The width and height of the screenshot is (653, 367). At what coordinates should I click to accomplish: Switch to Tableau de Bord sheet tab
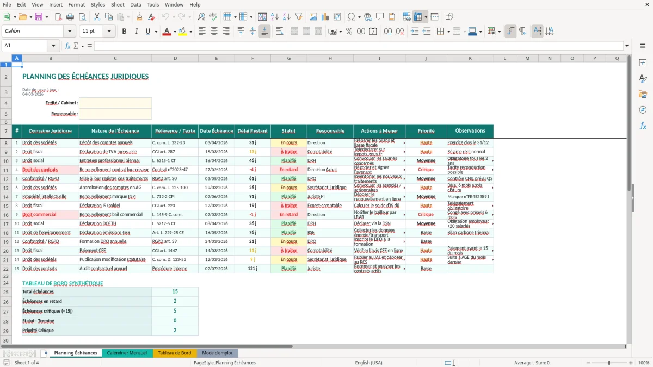174,353
